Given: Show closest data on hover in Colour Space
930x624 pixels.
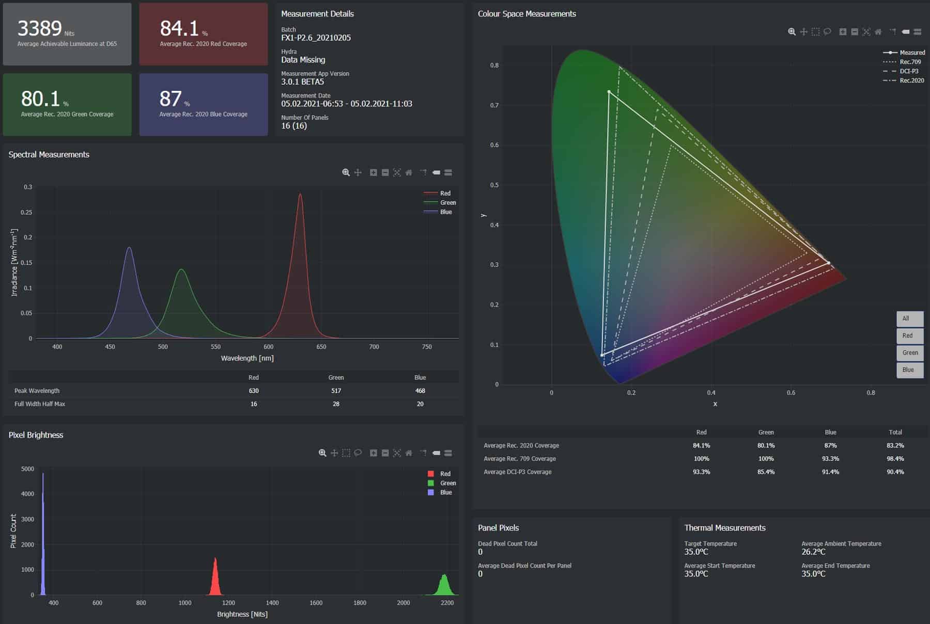Looking at the screenshot, I should click(x=905, y=31).
